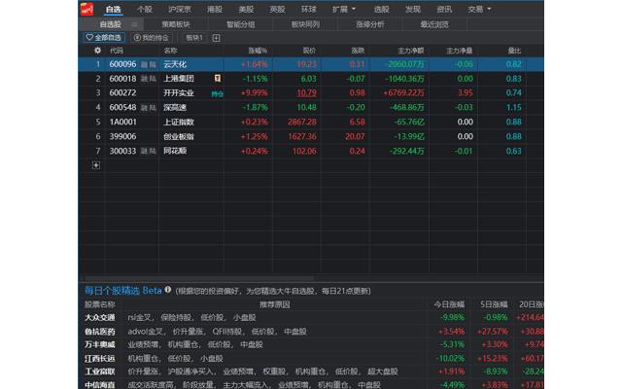Click the +6769.22万 net amount cell

[x=404, y=93]
